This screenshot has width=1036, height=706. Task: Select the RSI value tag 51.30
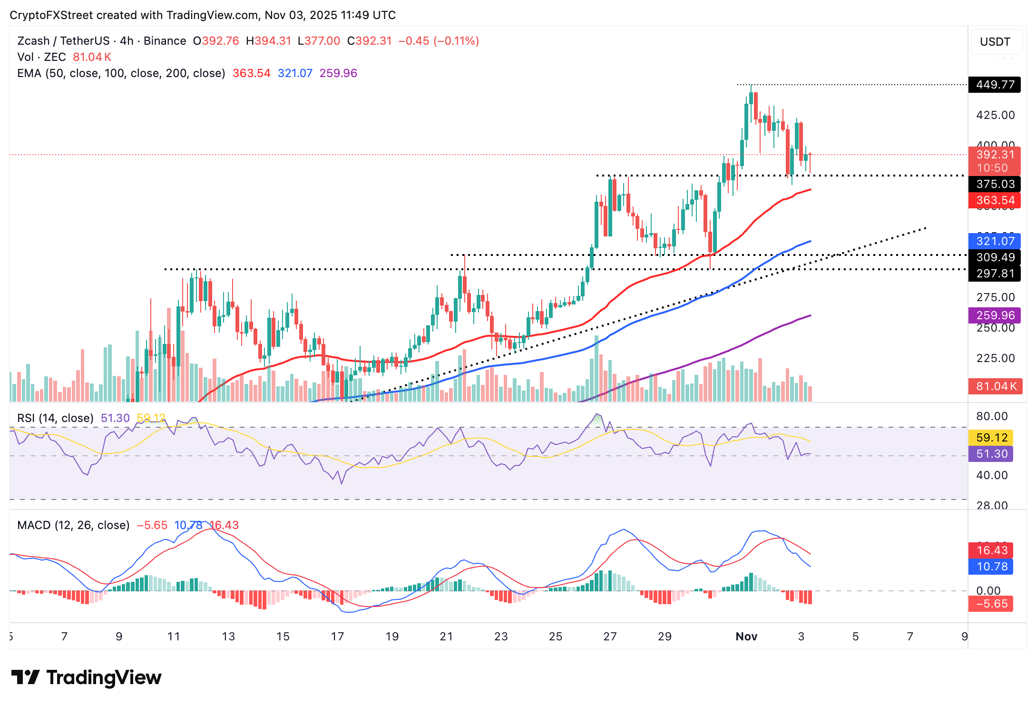click(x=991, y=454)
